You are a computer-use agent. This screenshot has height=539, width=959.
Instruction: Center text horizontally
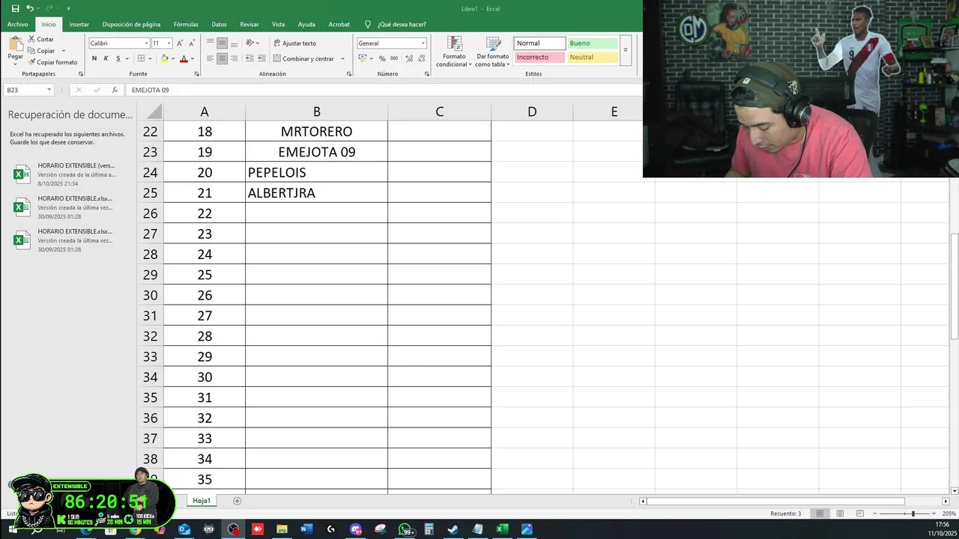click(x=223, y=58)
